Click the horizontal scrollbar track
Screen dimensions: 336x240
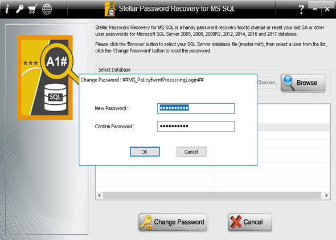click(212, 195)
